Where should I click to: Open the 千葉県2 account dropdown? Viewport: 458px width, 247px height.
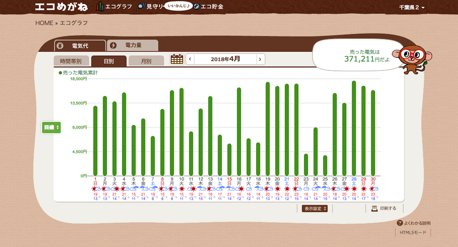pyautogui.click(x=412, y=8)
